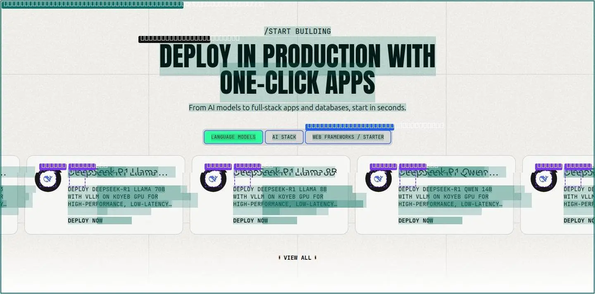Click the DeepSeek-R1 Llama 8B whale icon
595x294 pixels.
[213, 179]
